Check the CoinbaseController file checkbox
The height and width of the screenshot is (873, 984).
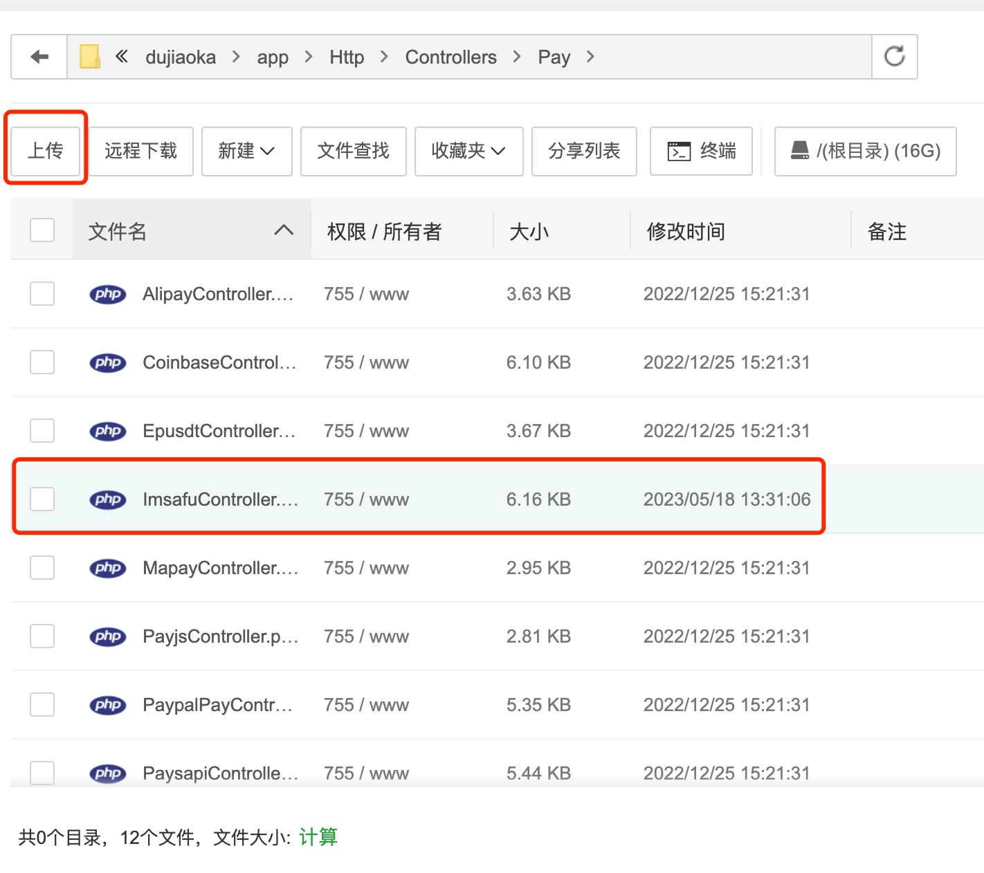(42, 362)
